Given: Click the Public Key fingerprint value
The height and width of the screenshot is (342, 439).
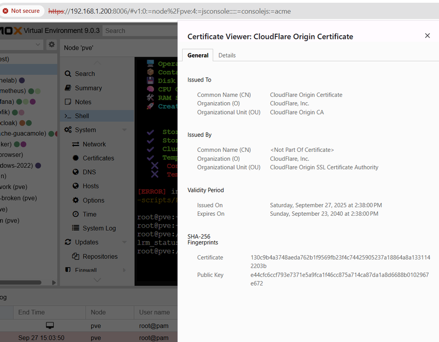Looking at the screenshot, I should pyautogui.click(x=339, y=279).
